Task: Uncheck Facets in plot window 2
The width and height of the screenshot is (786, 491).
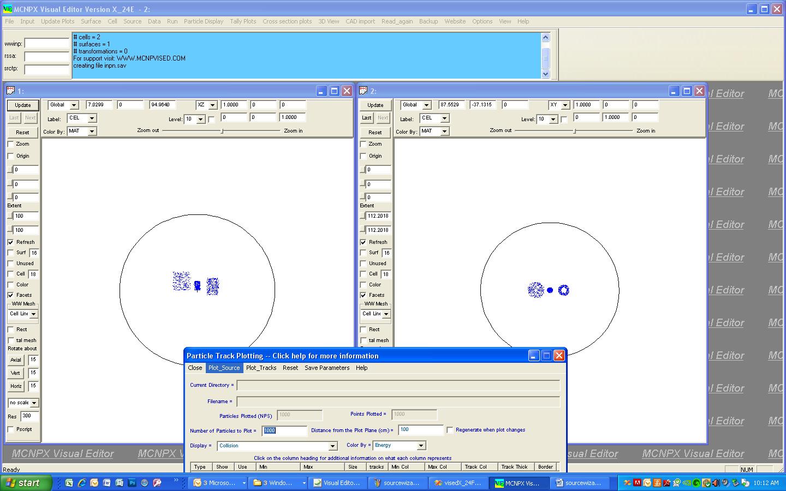Action: click(364, 295)
